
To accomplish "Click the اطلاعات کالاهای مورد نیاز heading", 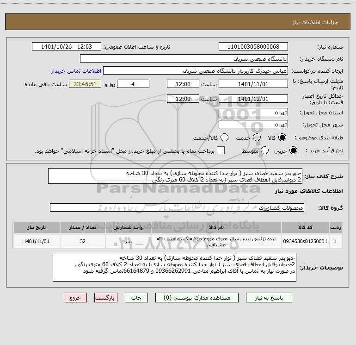I will pyautogui.click(x=309, y=191).
